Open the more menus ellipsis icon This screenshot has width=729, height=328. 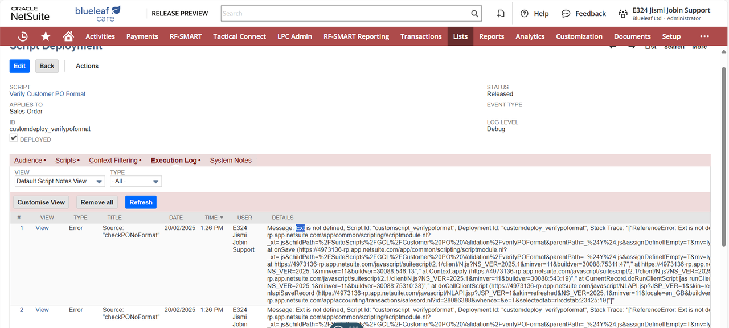pos(705,36)
